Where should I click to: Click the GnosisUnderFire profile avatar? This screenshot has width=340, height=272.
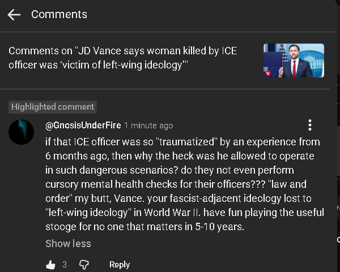tap(22, 132)
